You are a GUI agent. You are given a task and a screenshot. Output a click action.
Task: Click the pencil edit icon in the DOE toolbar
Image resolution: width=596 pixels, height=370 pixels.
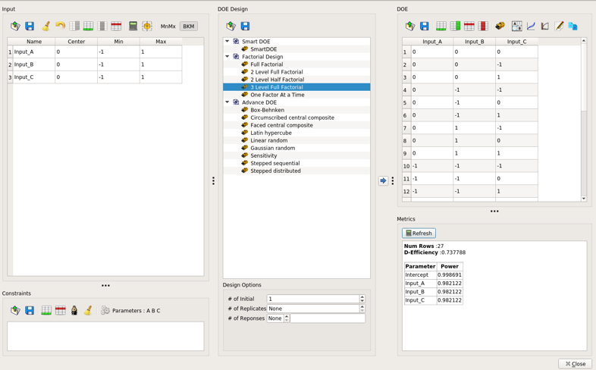tap(559, 27)
